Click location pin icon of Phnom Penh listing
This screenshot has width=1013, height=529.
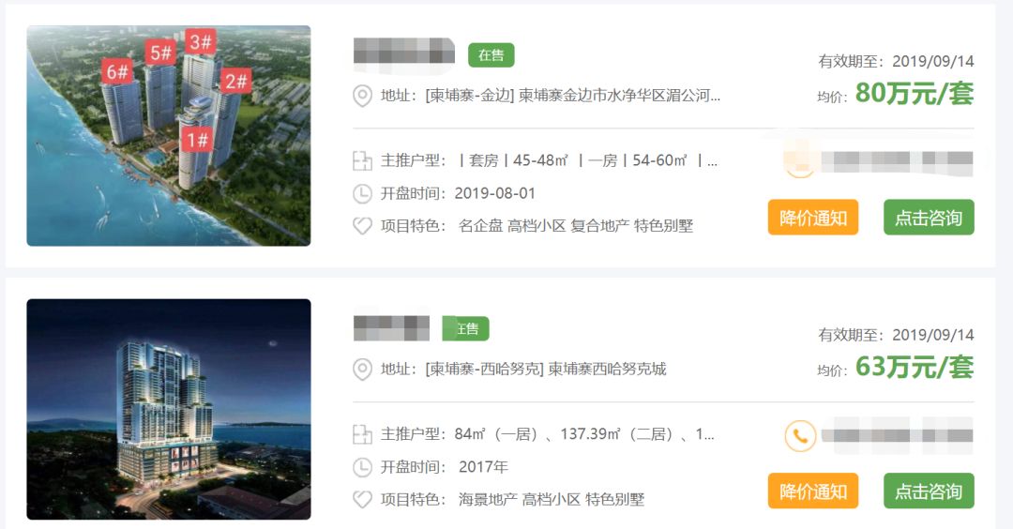[x=362, y=97]
